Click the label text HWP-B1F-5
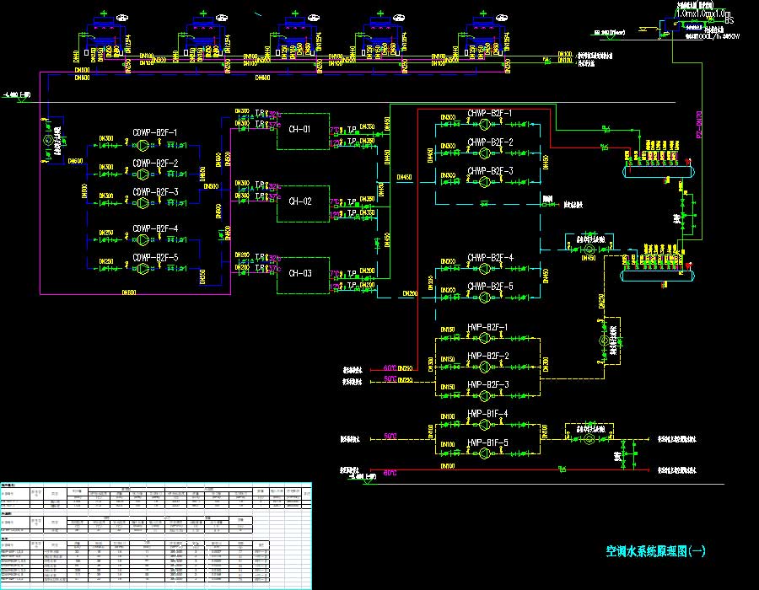 pos(487,442)
